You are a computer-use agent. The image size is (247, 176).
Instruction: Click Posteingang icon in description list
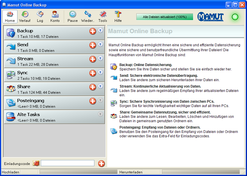[x=114, y=131]
